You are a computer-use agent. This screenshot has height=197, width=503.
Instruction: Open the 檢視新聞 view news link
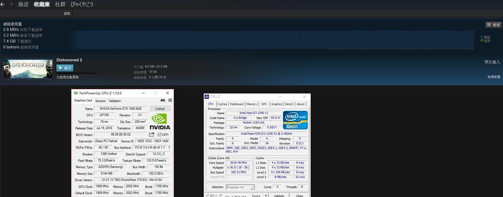pos(494,77)
